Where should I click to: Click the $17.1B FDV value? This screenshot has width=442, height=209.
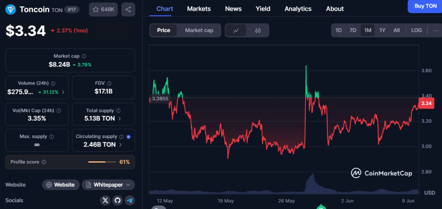[103, 92]
